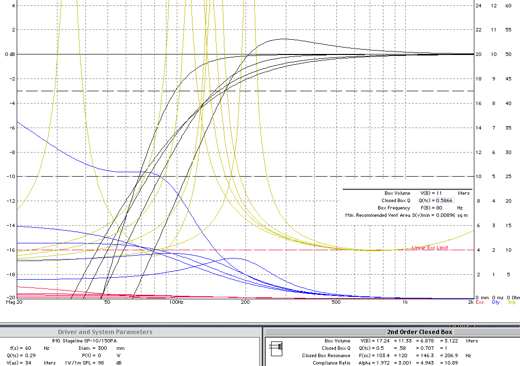Click the = 6.878 box volume cell

pyautogui.click(x=425, y=341)
